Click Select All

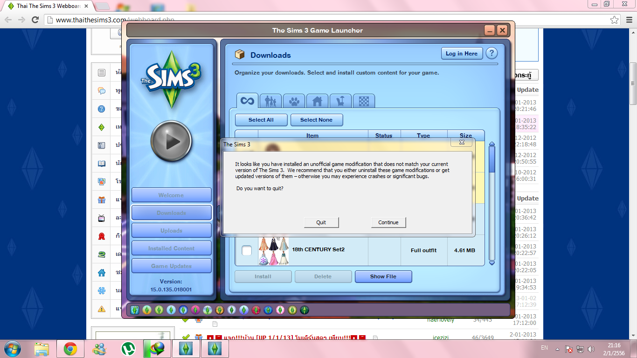point(261,120)
